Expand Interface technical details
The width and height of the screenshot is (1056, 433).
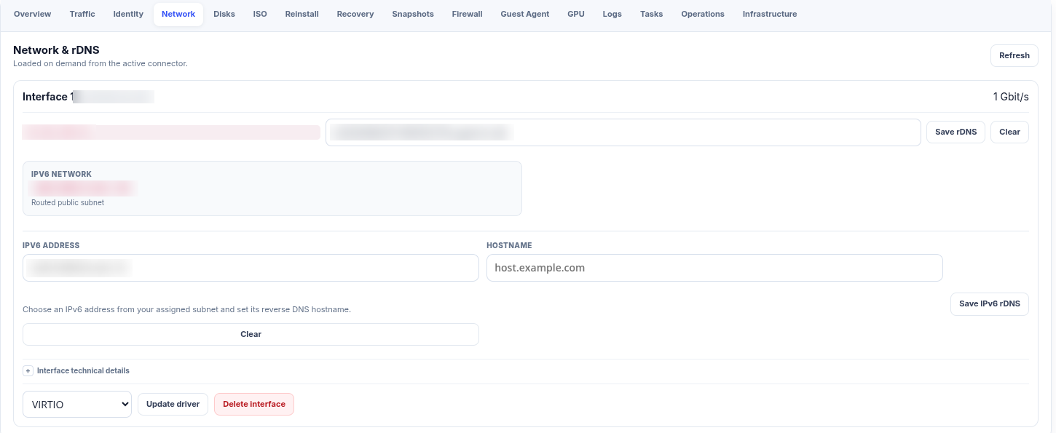tap(83, 370)
